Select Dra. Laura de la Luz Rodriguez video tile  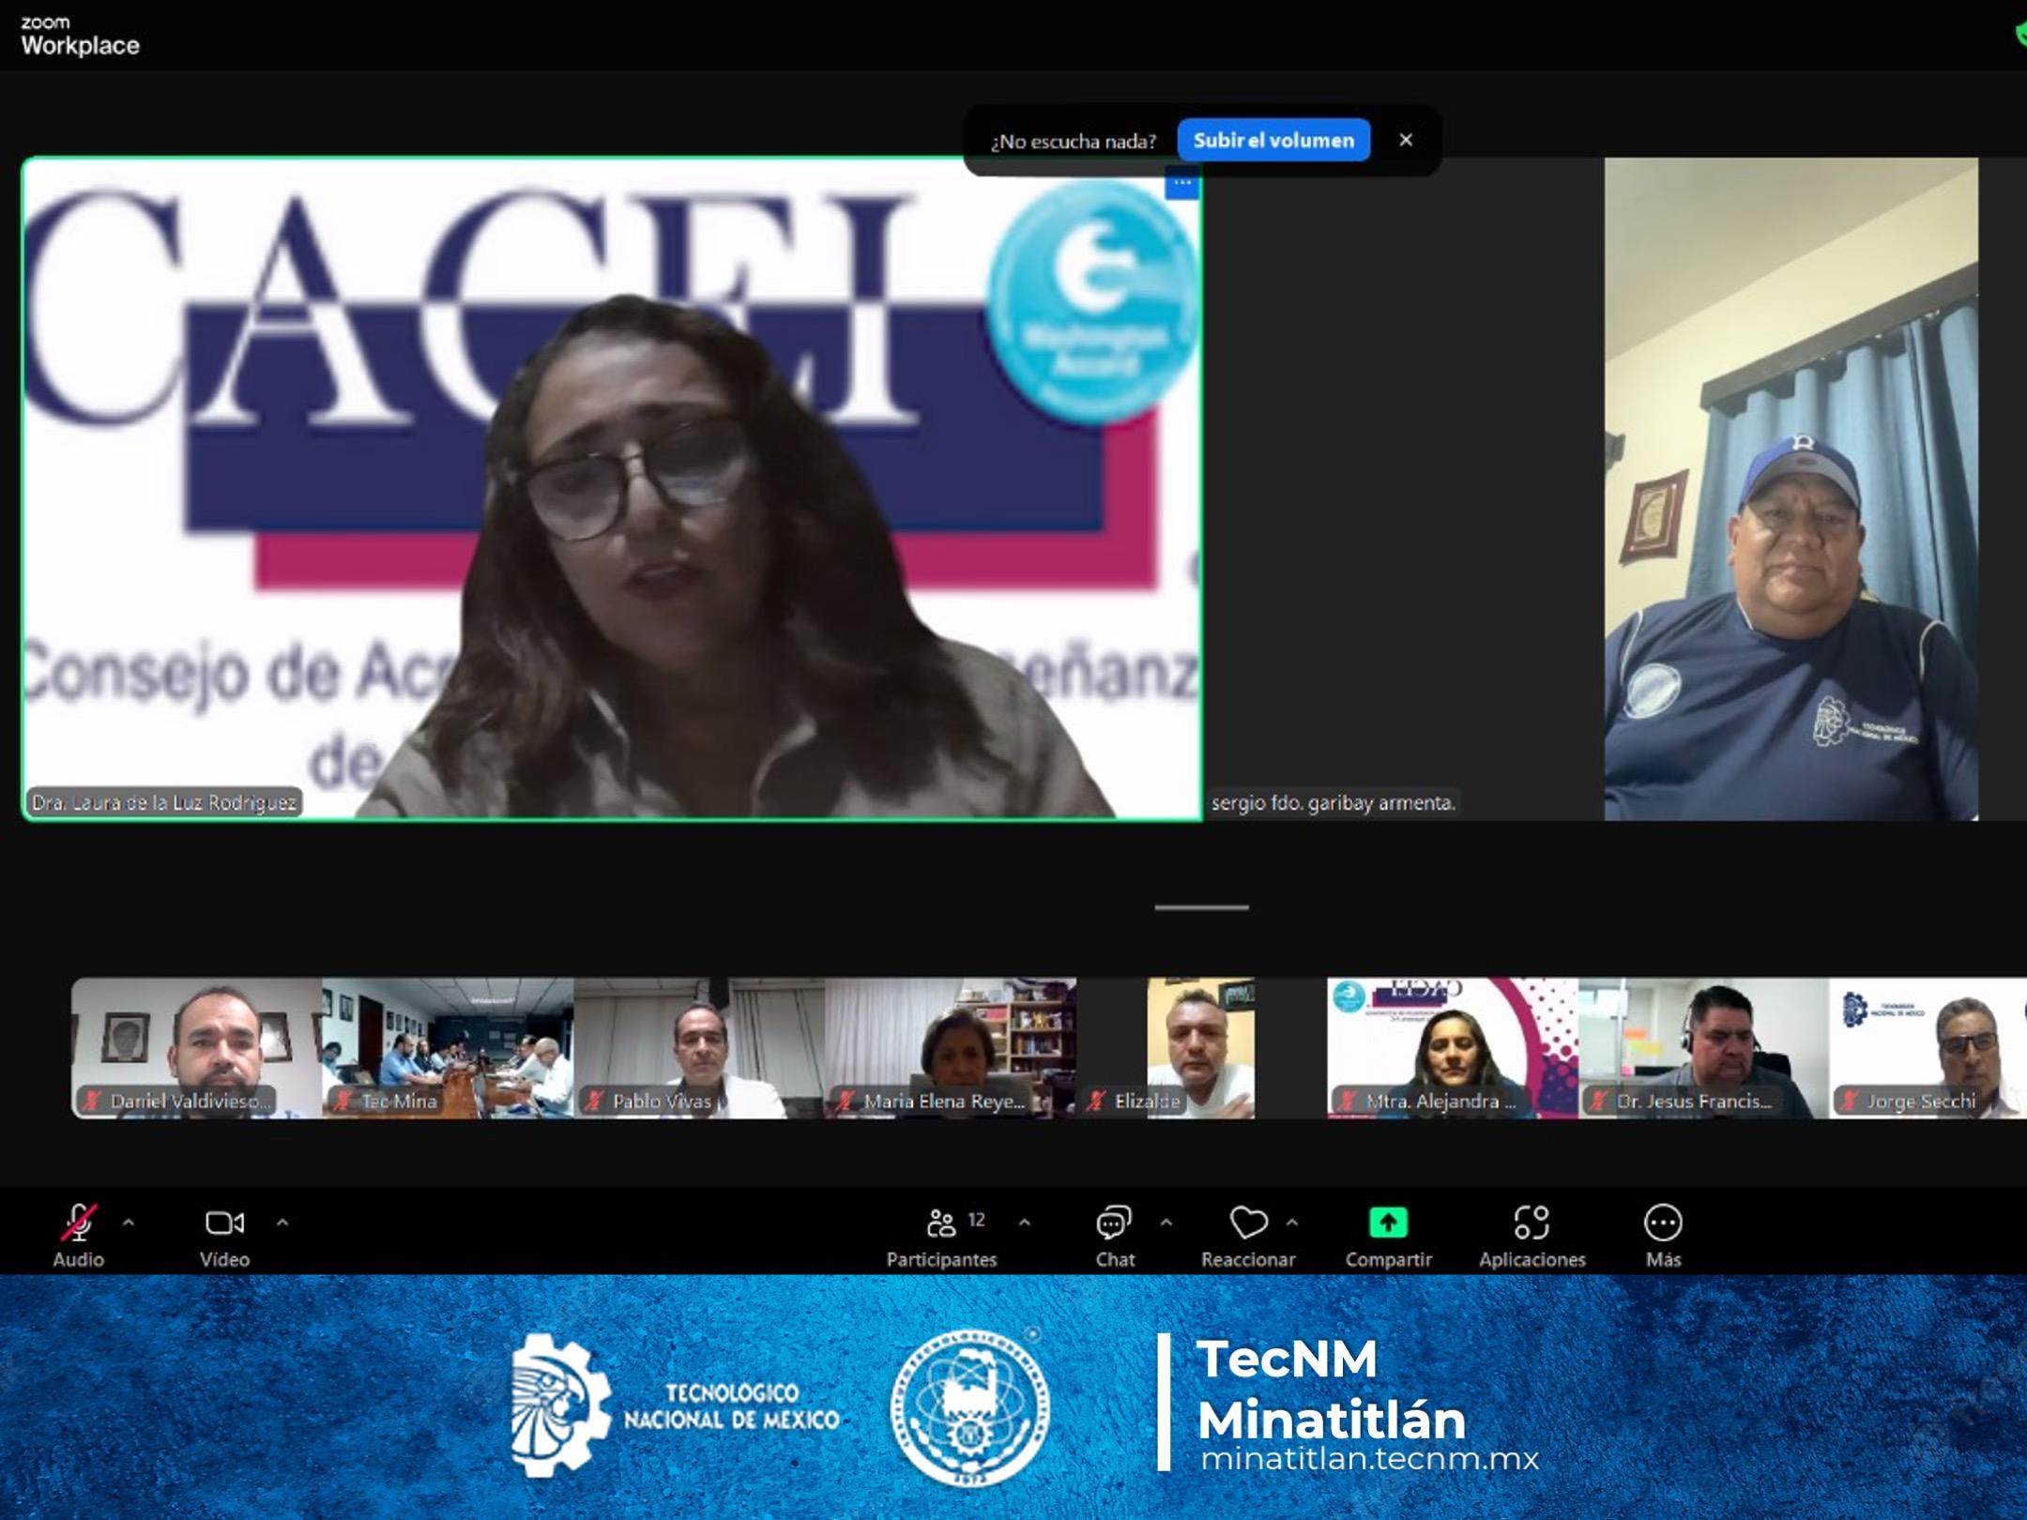[612, 489]
